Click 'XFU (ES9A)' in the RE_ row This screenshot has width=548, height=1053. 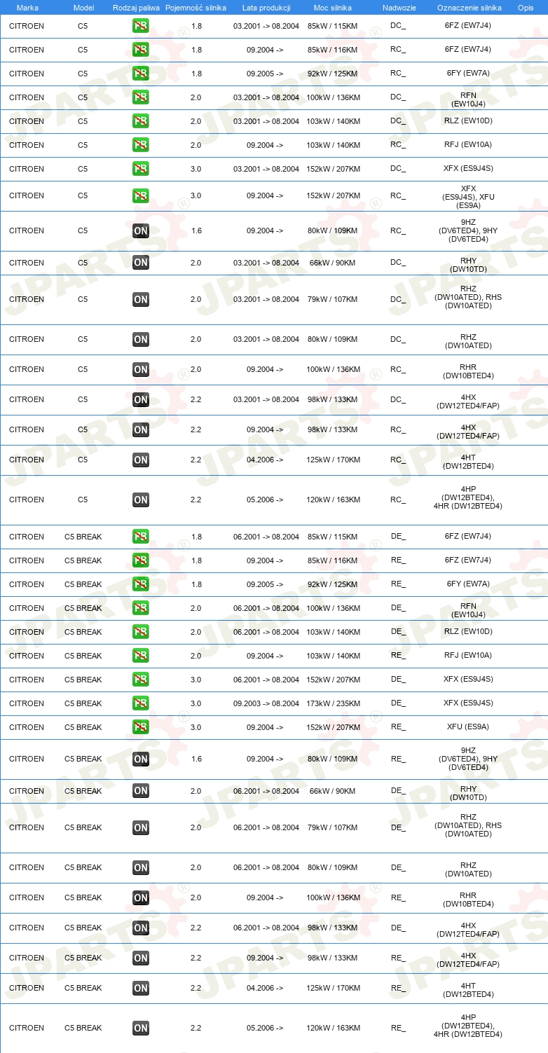point(468,727)
